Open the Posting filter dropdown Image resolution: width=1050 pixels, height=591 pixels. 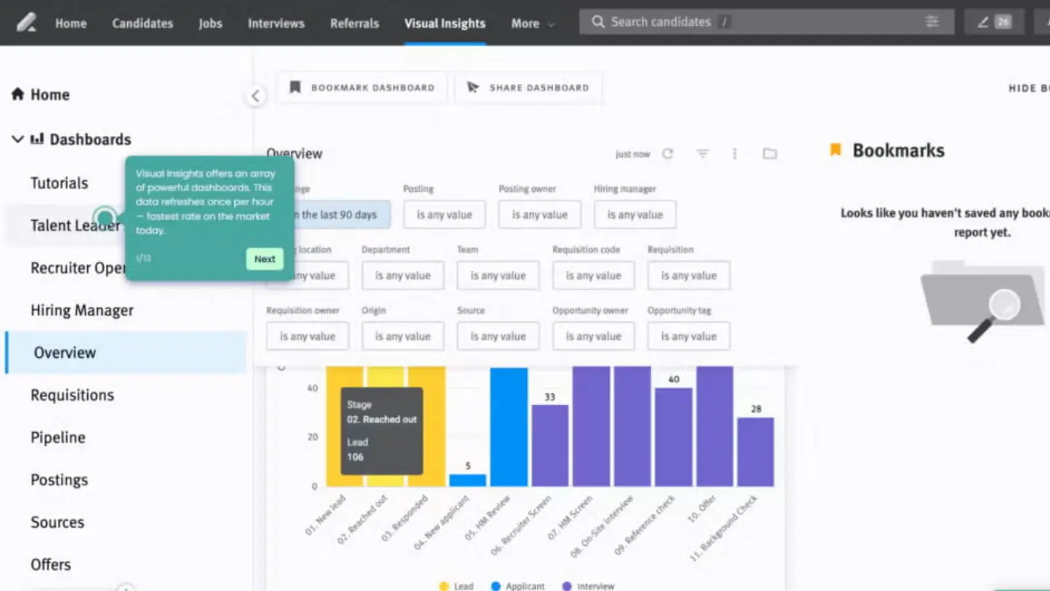pyautogui.click(x=444, y=215)
